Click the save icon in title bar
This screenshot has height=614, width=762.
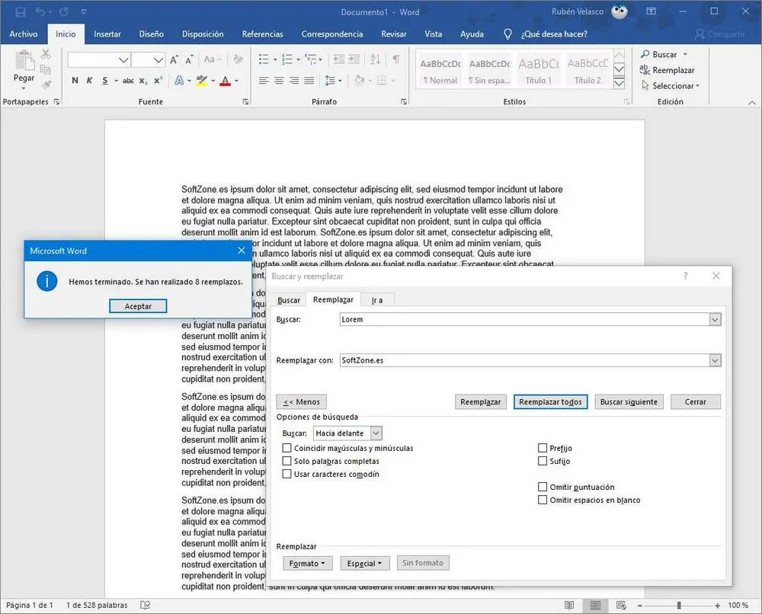(x=21, y=11)
